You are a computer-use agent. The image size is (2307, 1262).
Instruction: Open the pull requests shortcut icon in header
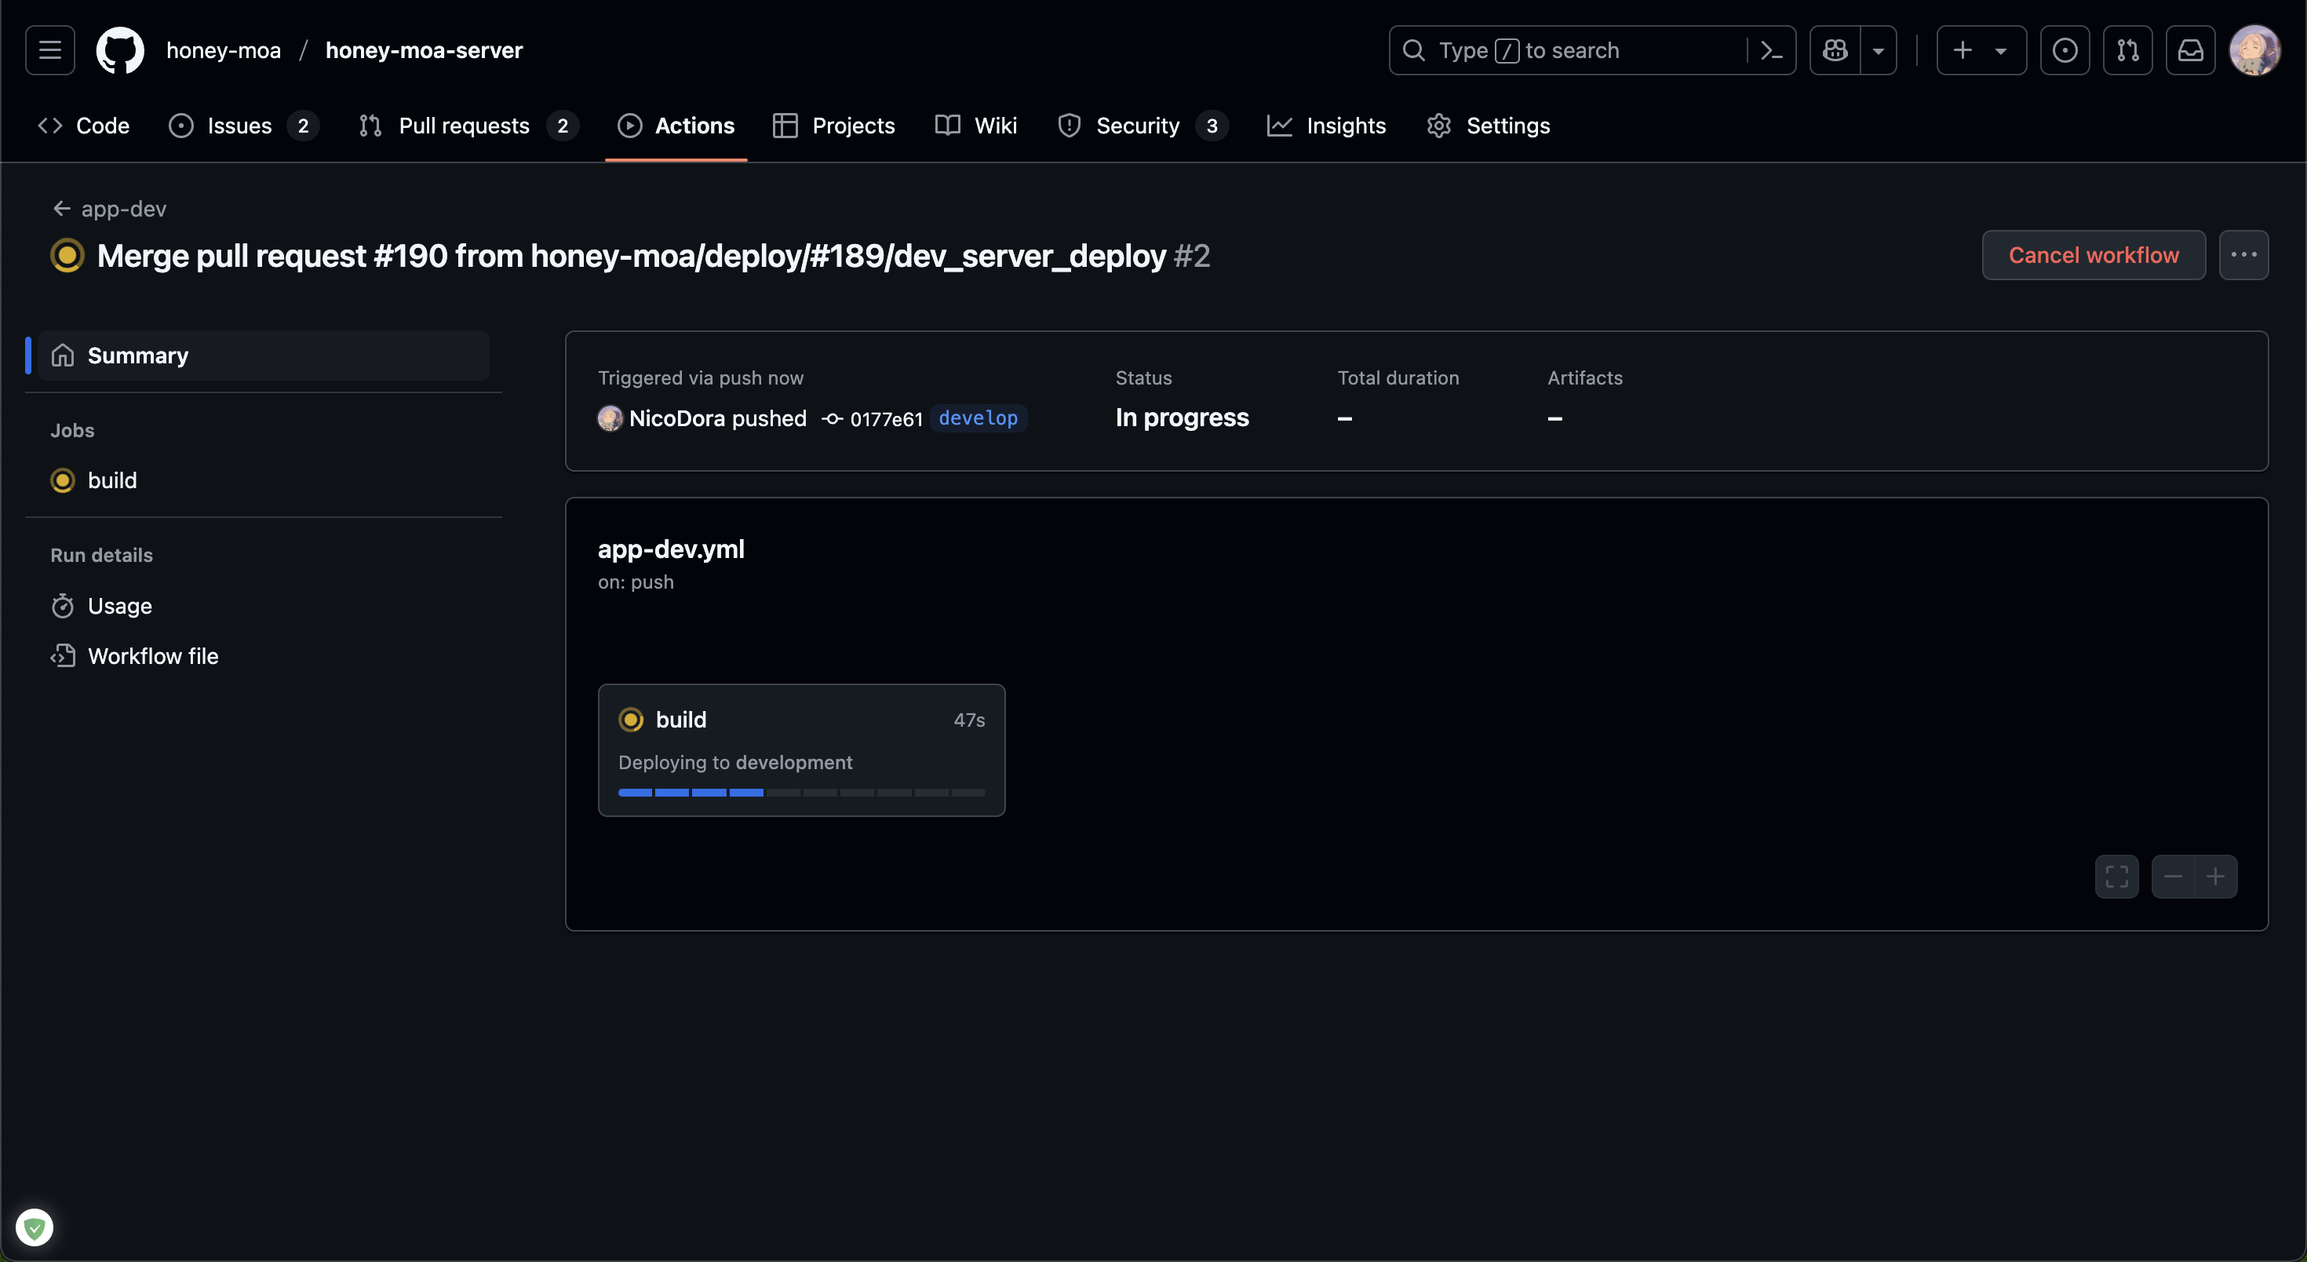[x=2128, y=50]
